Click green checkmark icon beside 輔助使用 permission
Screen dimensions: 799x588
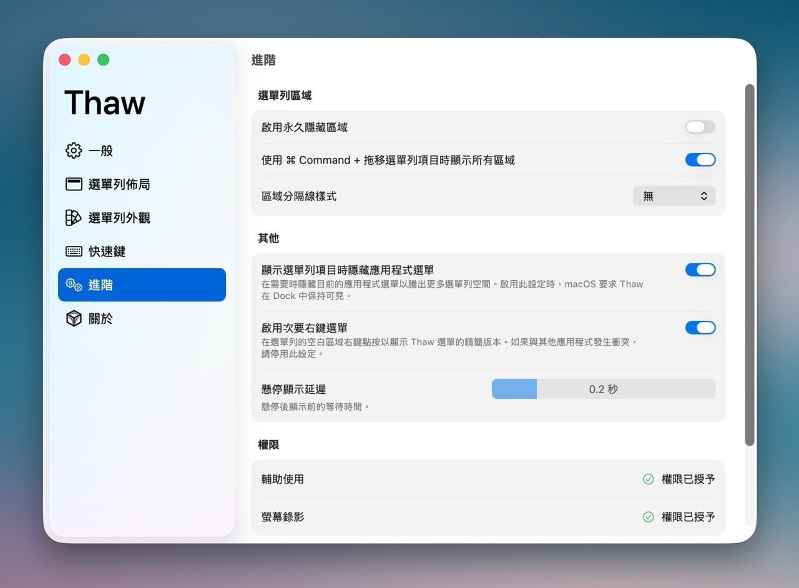point(648,479)
